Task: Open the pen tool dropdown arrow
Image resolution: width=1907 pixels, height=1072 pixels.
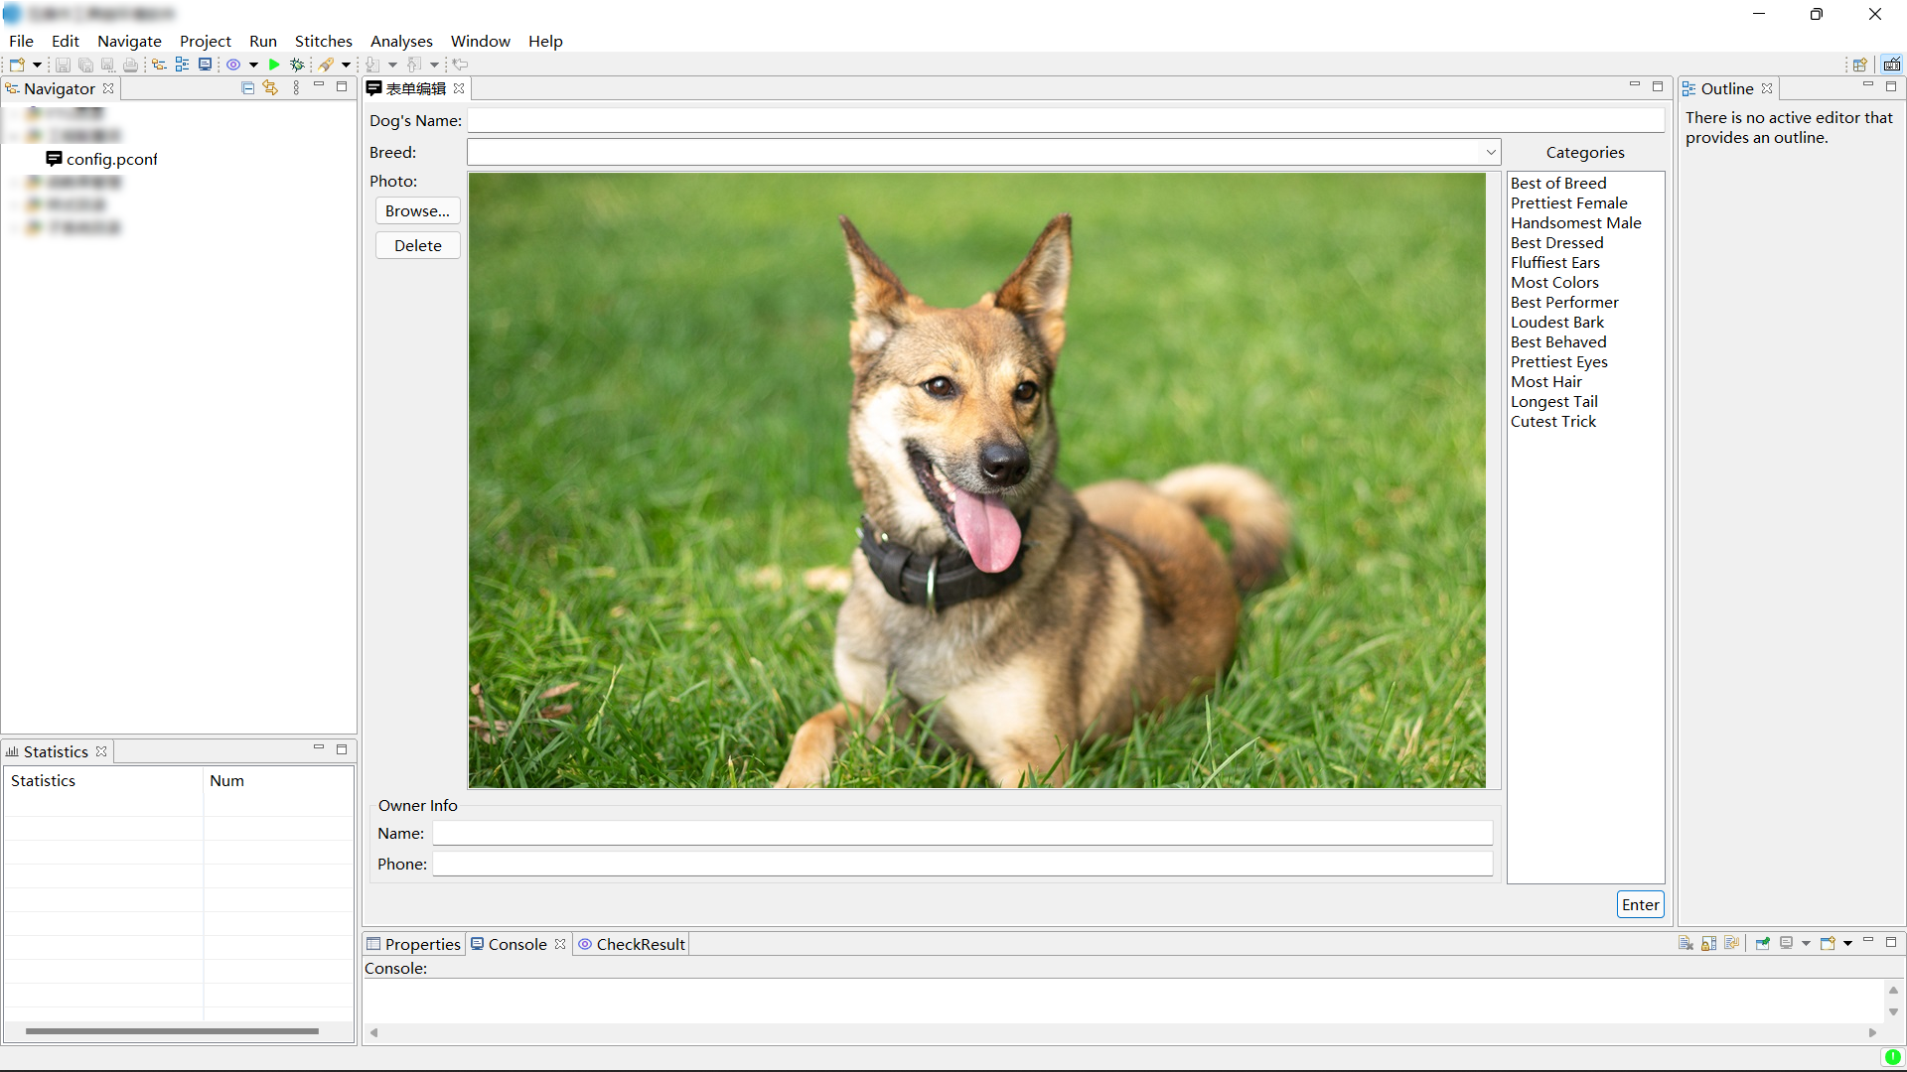Action: coord(347,65)
